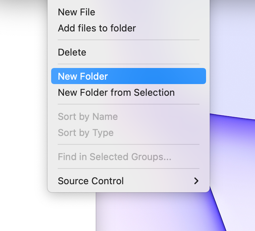Image resolution: width=255 pixels, height=231 pixels.
Task: Click the Sort by Name entry
Action: [88, 117]
